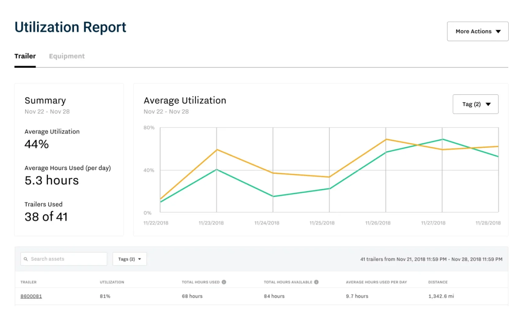Click the orange line point on 11/23/2018
The width and height of the screenshot is (523, 325).
[217, 150]
